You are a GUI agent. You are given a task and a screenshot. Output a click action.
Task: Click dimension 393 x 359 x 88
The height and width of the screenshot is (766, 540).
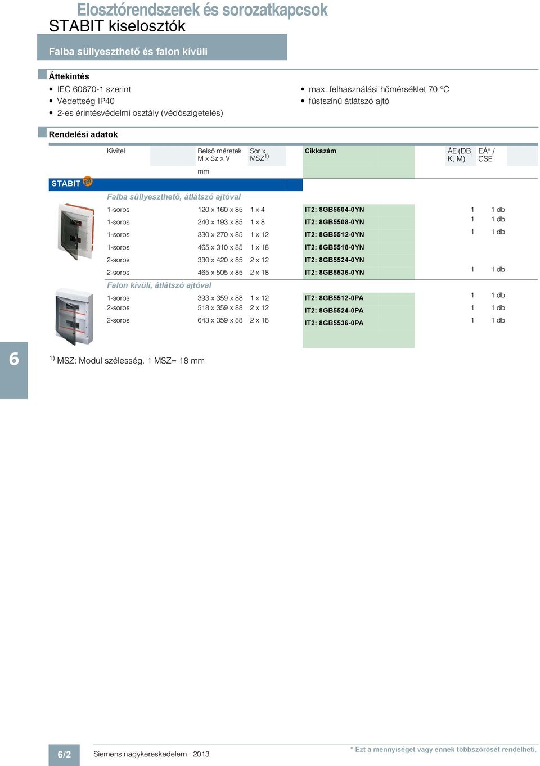(x=220, y=298)
